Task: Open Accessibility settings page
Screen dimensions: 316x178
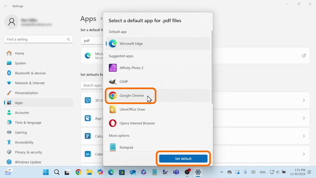Action: 38,142
